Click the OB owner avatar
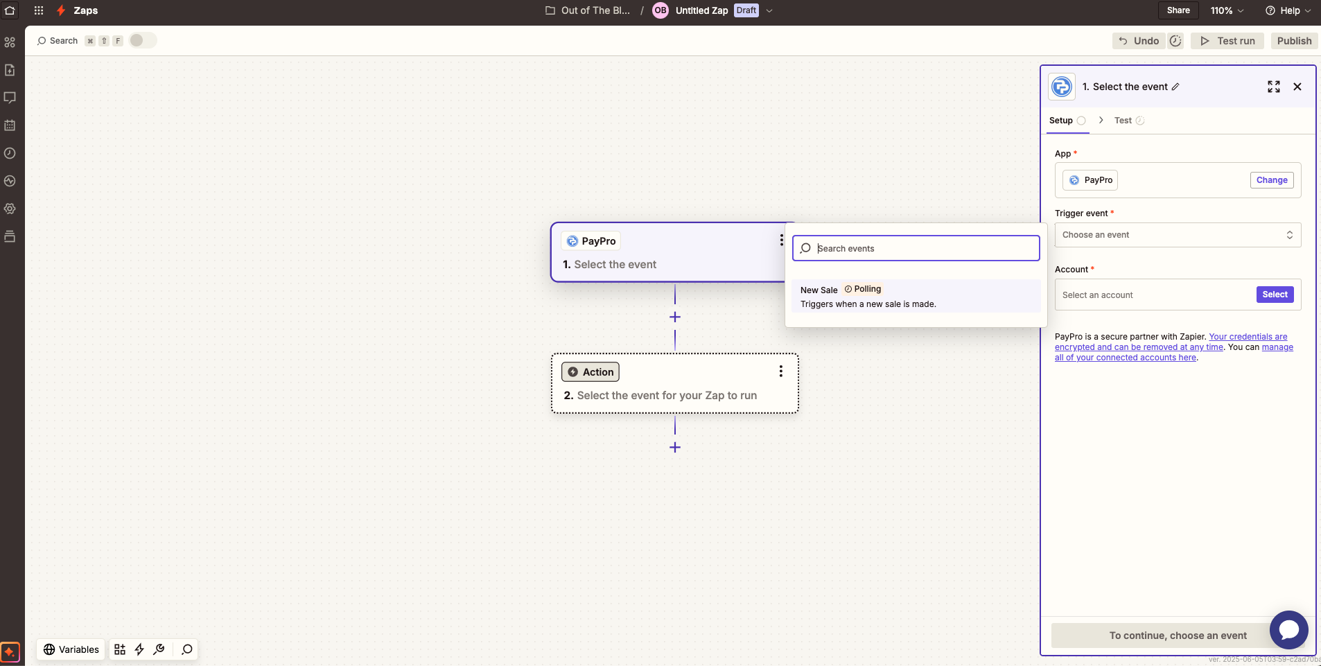Viewport: 1321px width, 666px height. pyautogui.click(x=660, y=10)
